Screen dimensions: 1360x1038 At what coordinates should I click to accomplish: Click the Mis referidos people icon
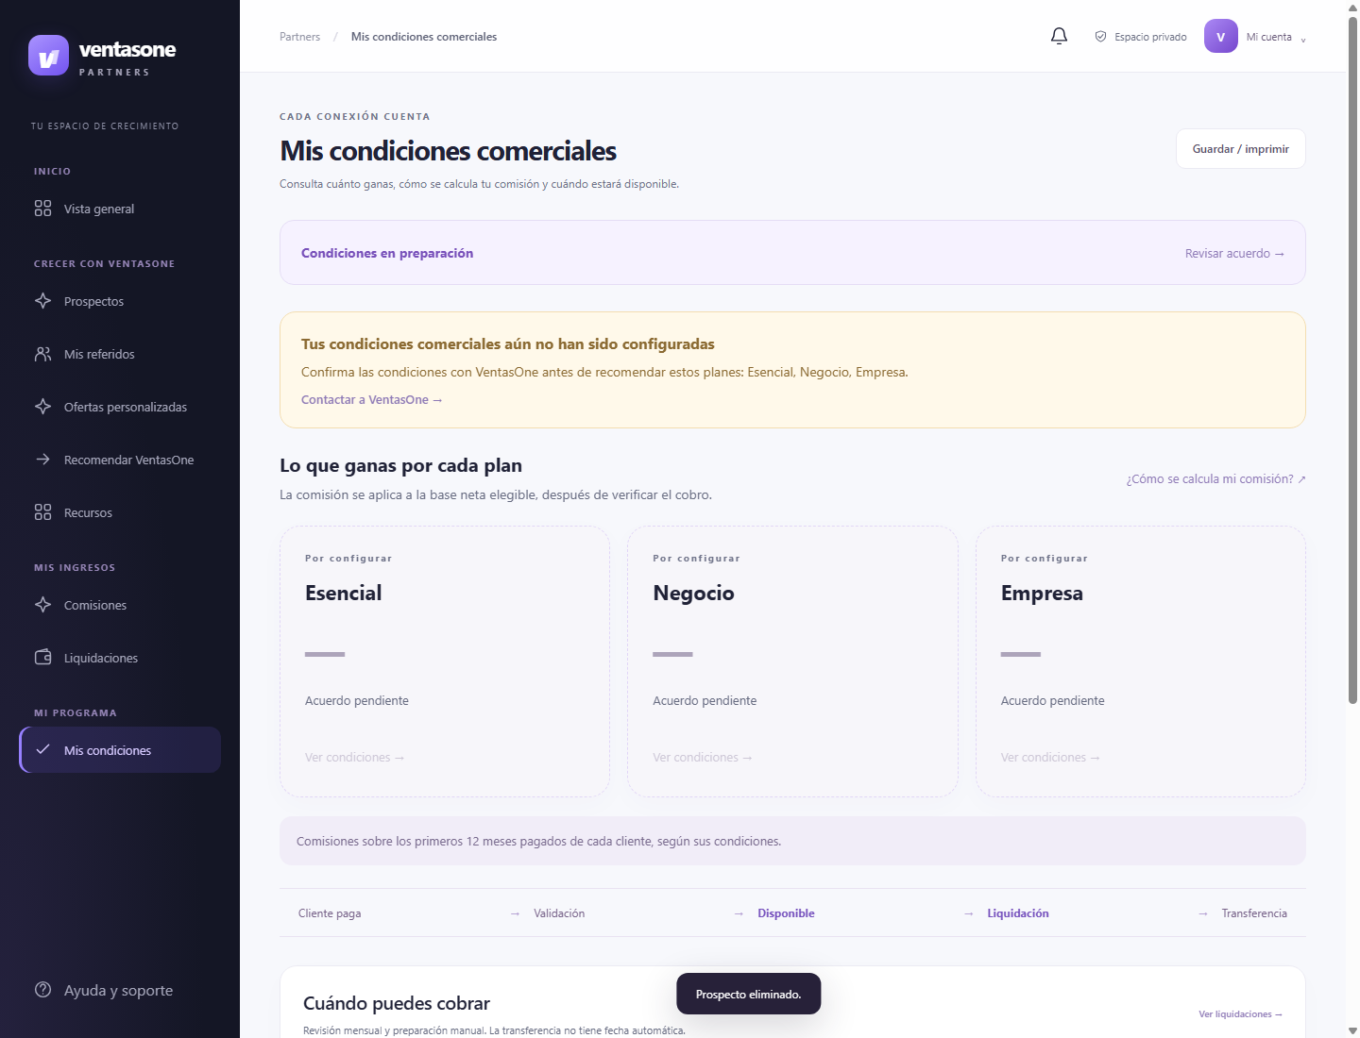42,354
